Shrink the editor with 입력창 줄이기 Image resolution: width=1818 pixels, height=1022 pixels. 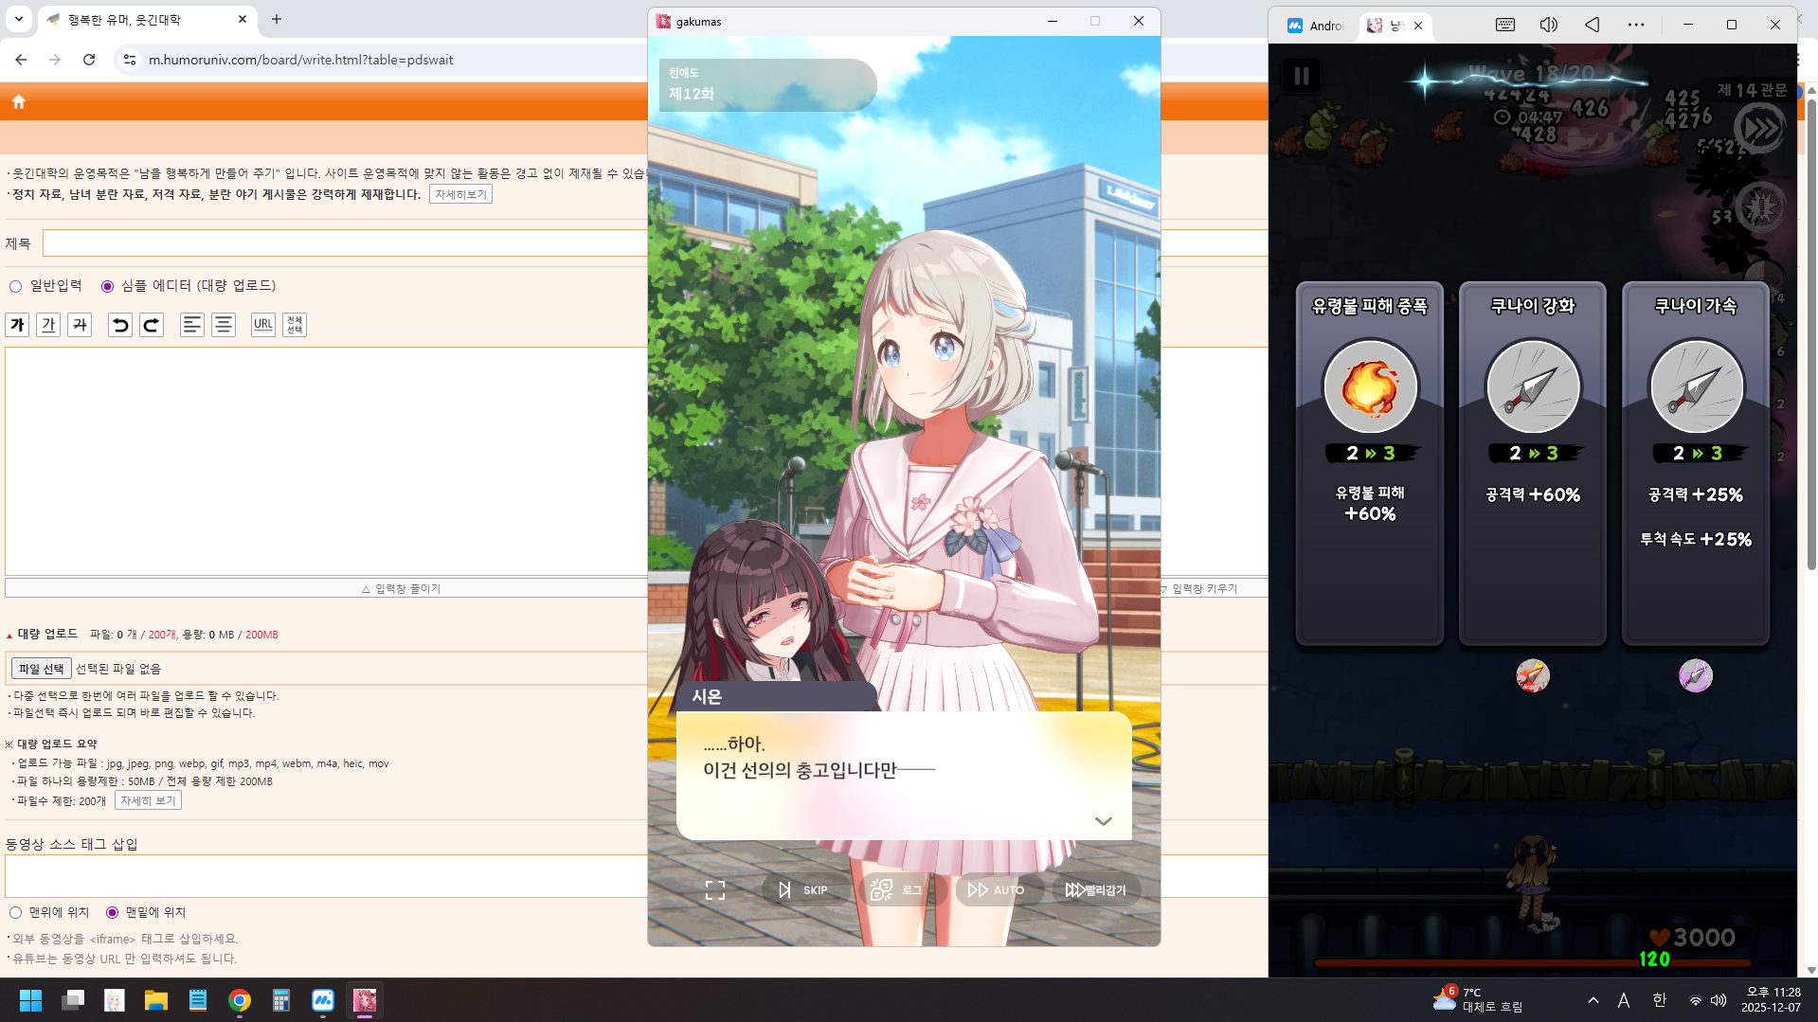[401, 589]
